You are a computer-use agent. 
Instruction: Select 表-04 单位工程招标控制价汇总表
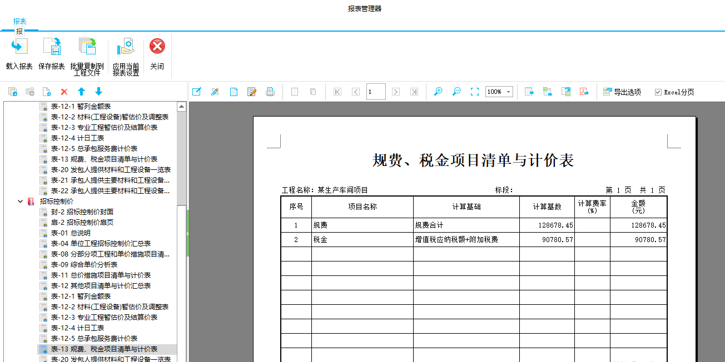tap(101, 243)
